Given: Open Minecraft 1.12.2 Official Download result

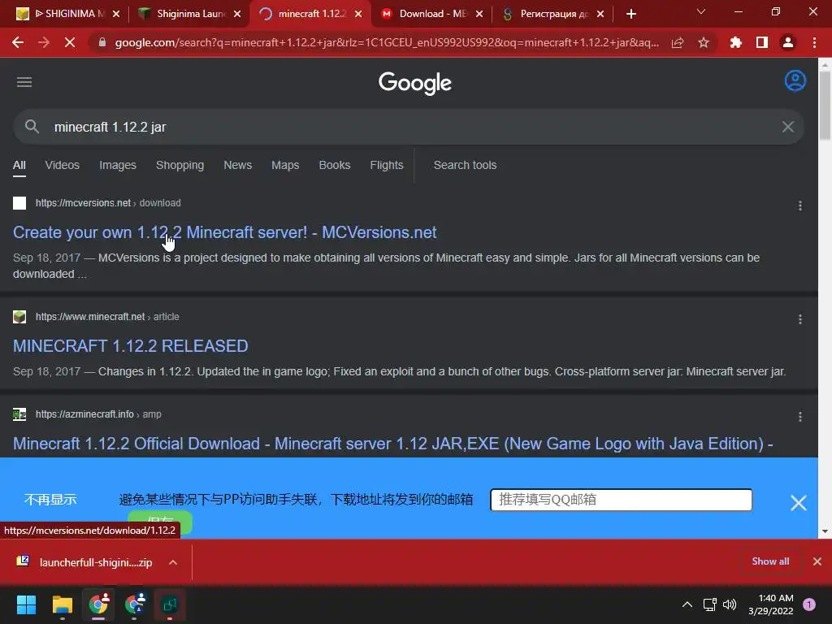Looking at the screenshot, I should (392, 444).
